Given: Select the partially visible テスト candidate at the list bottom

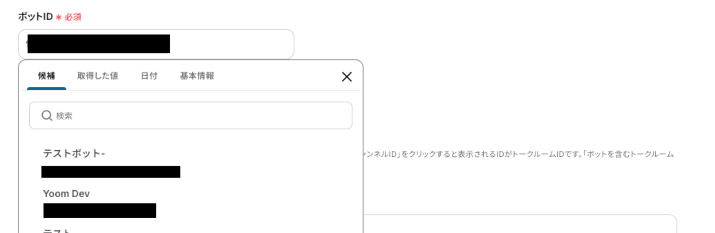Looking at the screenshot, I should pyautogui.click(x=57, y=230).
